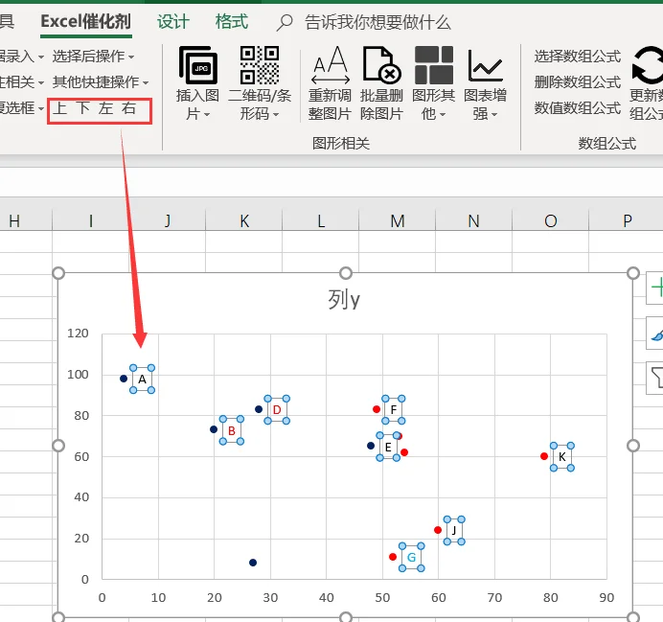
Task: Select data label K in chart
Action: tap(562, 456)
